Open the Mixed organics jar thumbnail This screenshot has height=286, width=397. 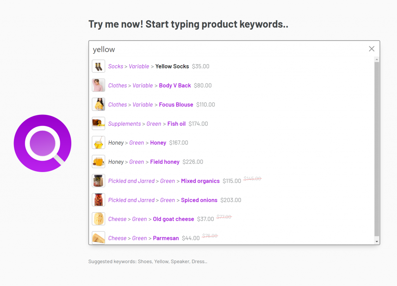[x=98, y=181]
